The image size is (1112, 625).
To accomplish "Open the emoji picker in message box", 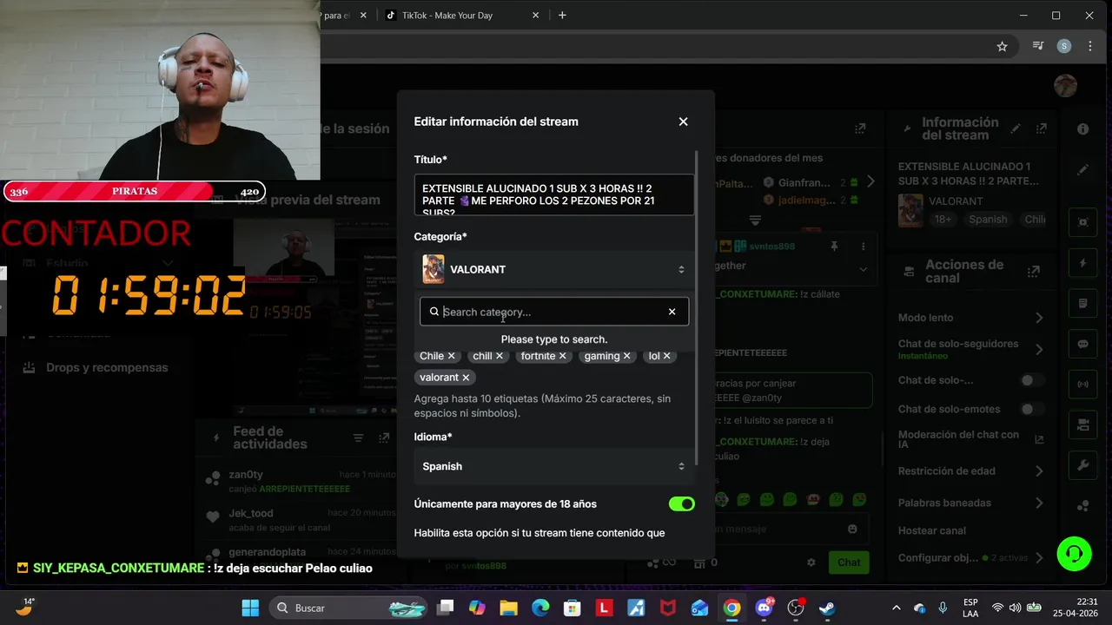I will tap(852, 529).
